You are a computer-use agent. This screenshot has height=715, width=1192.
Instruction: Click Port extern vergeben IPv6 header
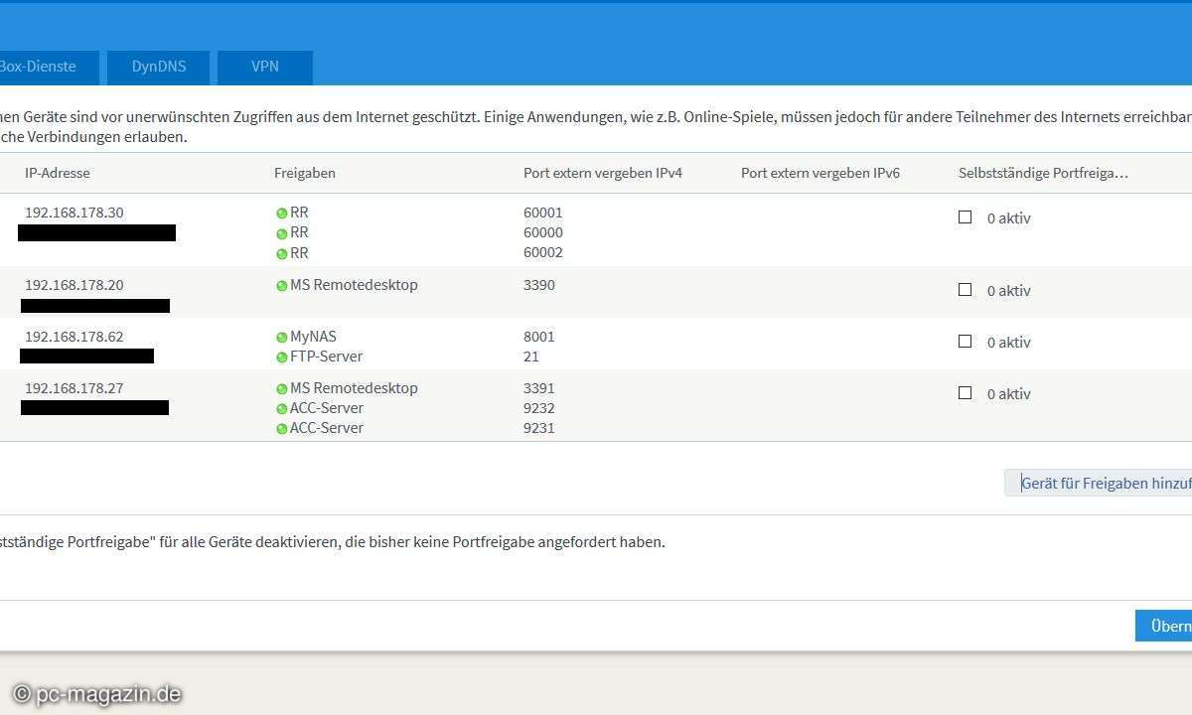(820, 173)
